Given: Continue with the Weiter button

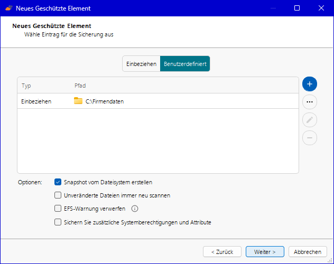Looking at the screenshot, I should (265, 252).
